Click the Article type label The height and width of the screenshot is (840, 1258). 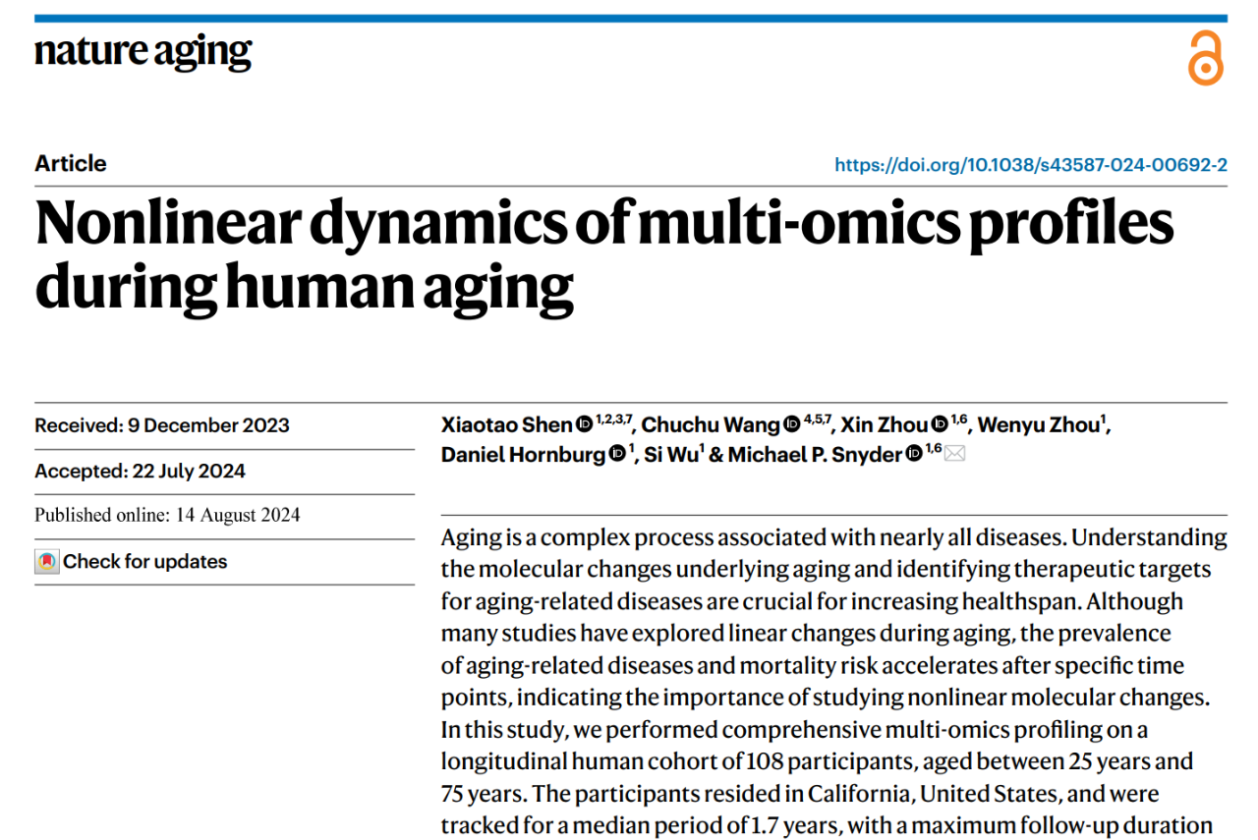[x=71, y=164]
